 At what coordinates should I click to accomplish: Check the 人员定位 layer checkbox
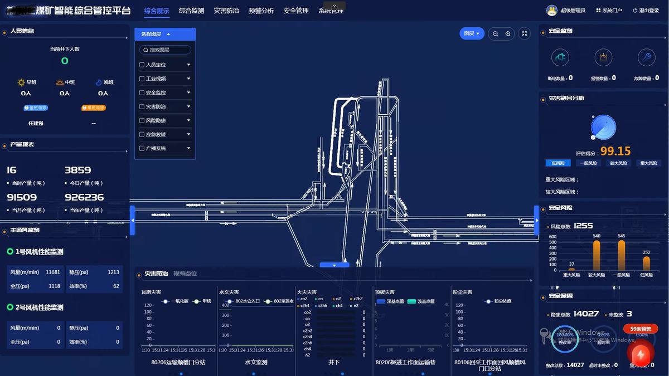coord(142,65)
